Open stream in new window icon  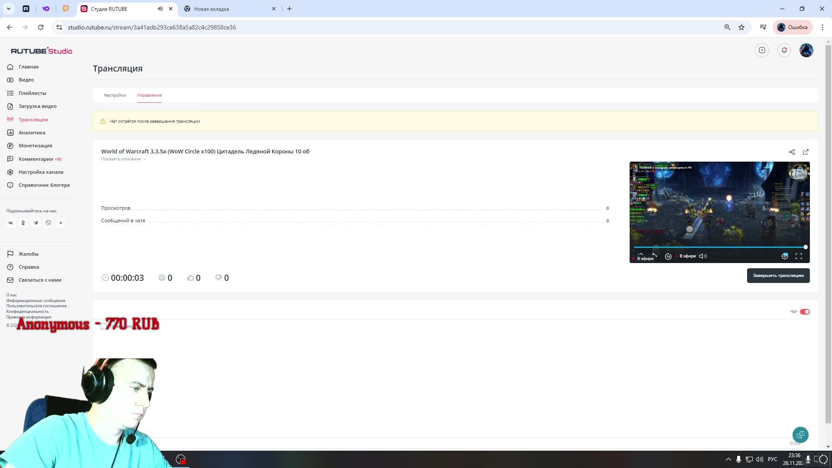[x=806, y=152]
